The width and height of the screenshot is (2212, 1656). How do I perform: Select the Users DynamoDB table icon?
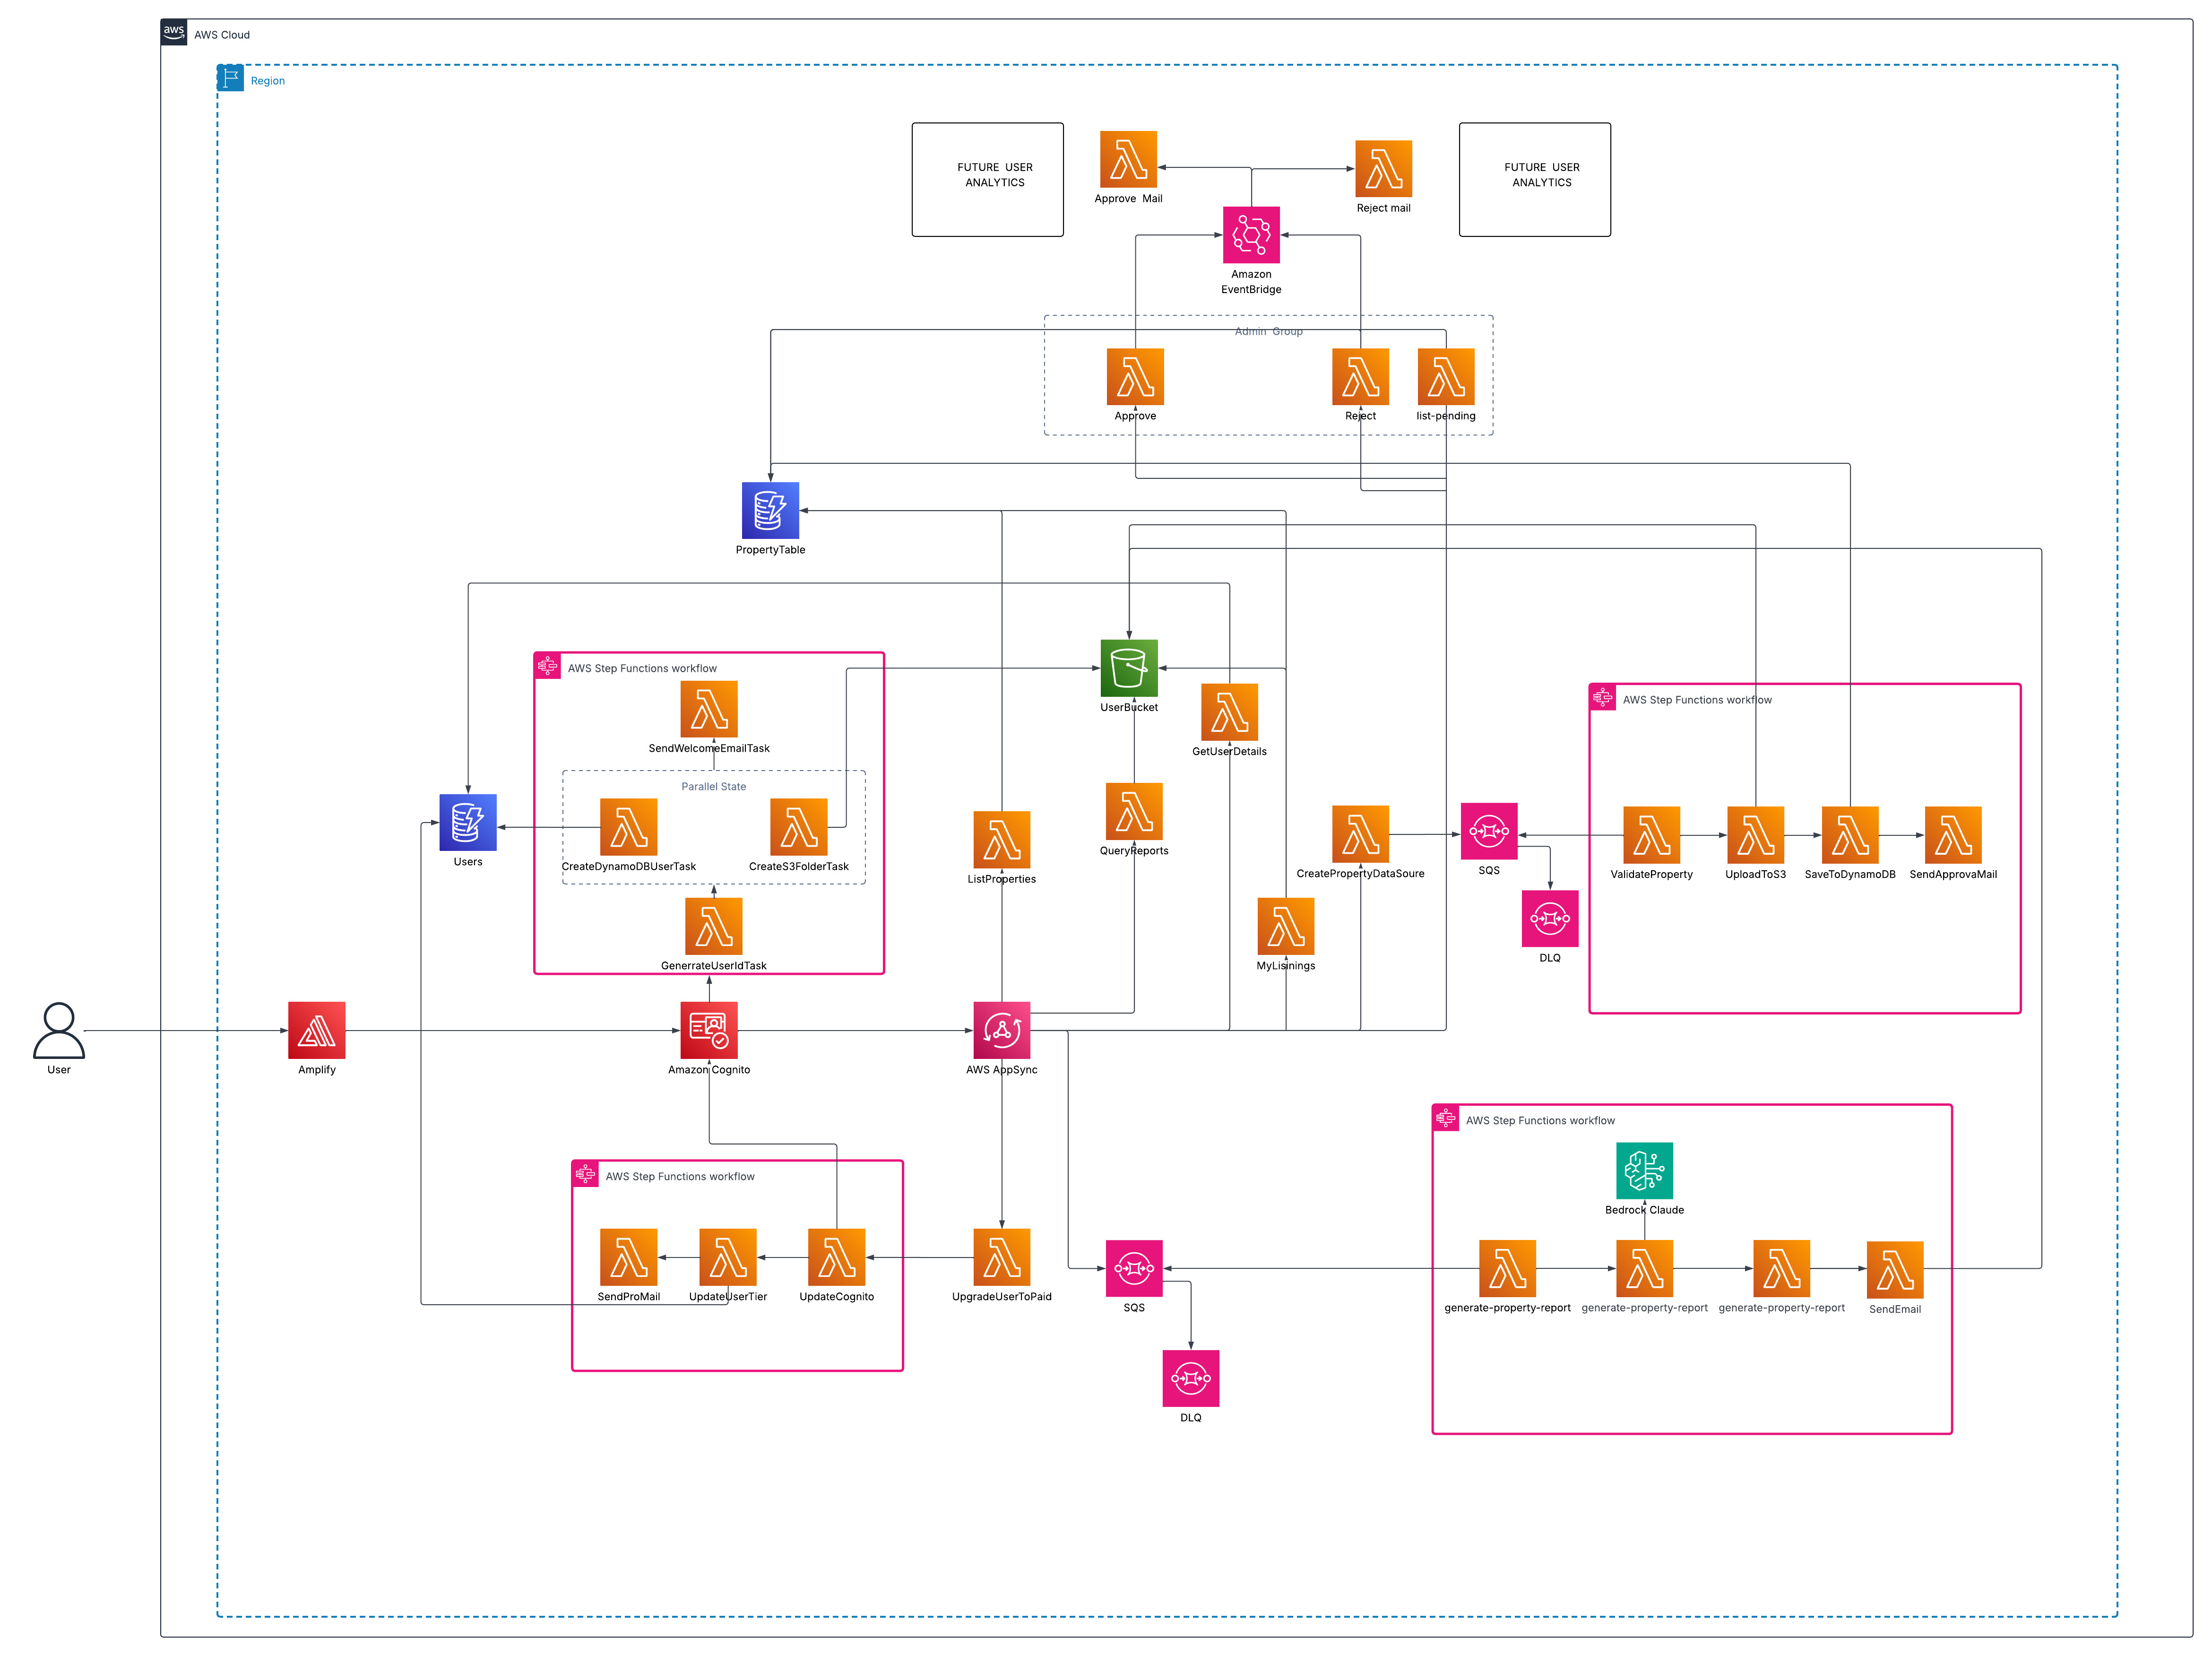click(468, 822)
